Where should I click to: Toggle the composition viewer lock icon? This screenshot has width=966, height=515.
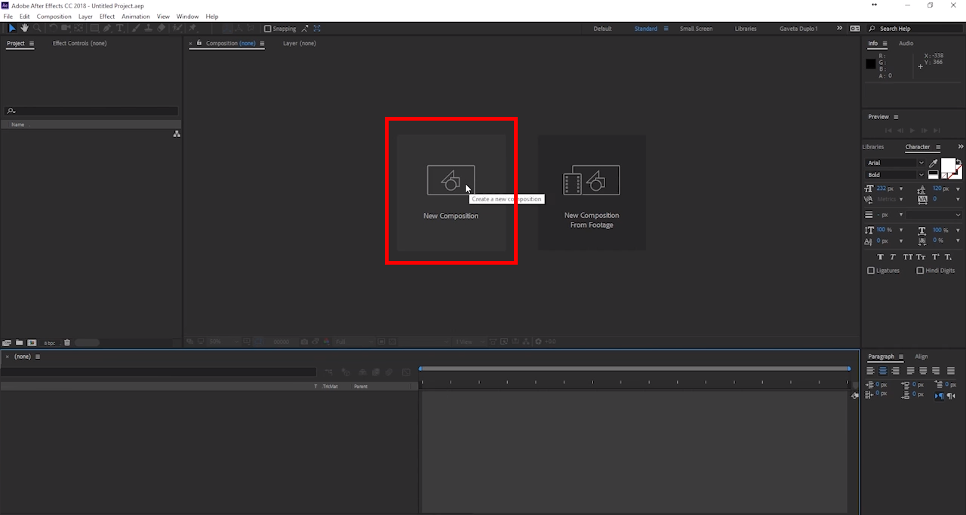tap(199, 43)
